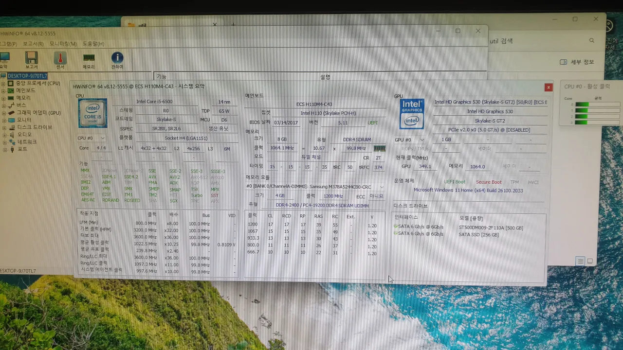
Task: Add a new tab in Explorer window
Action: coord(233,25)
